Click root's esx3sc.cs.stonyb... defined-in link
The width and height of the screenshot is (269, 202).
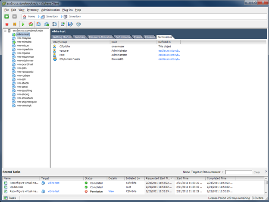pyautogui.click(x=169, y=55)
